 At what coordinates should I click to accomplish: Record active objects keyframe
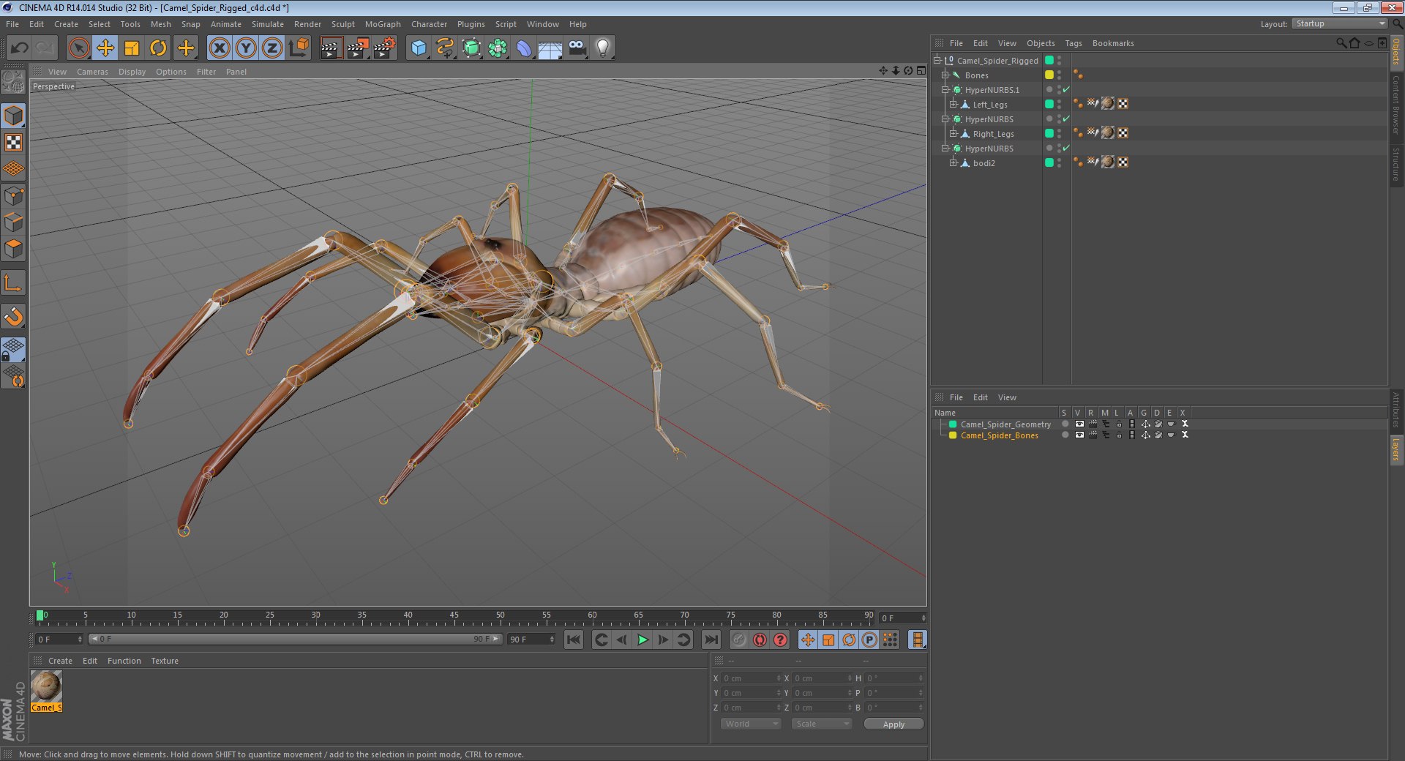[x=739, y=640]
